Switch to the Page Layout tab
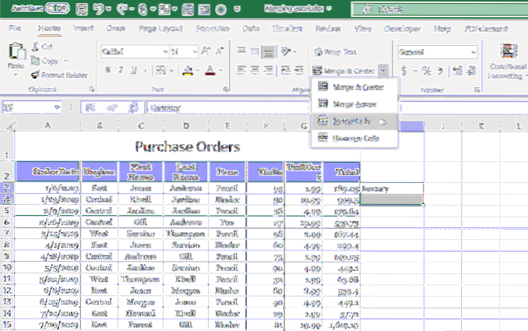This screenshot has height=331, width=528. [160, 28]
